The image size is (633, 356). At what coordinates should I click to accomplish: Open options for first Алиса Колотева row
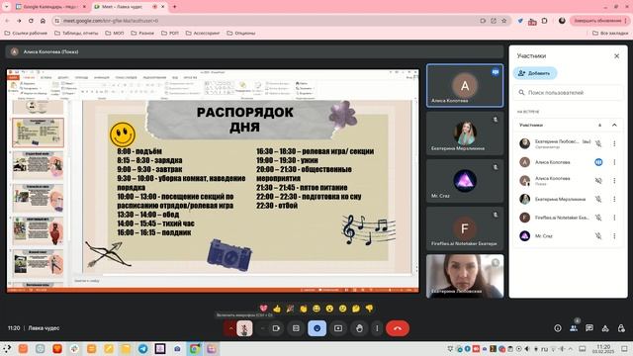614,162
